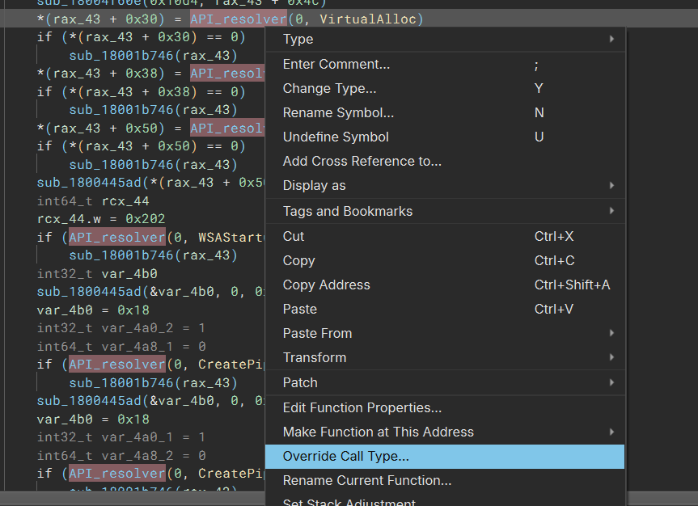
Task: Click if (*(rax_43 + 0x30) == 0) condition
Action: [x=141, y=37]
